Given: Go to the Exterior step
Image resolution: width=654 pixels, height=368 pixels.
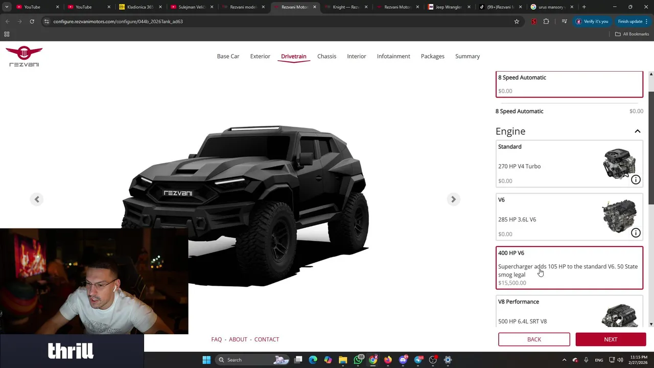Looking at the screenshot, I should point(260,56).
